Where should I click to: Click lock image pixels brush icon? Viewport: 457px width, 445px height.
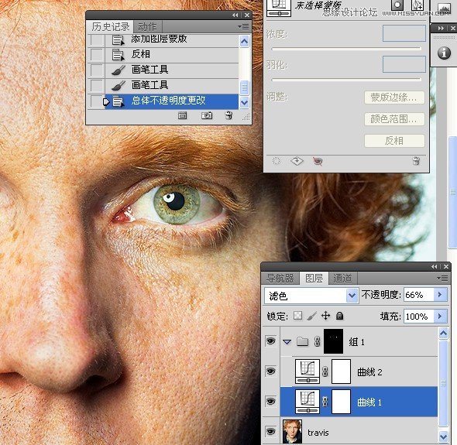pos(312,316)
